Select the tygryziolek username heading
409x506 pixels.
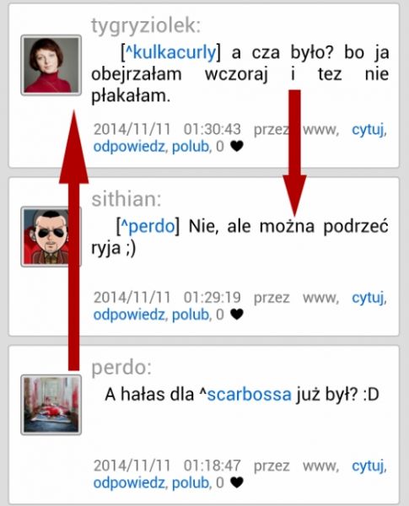tap(146, 26)
